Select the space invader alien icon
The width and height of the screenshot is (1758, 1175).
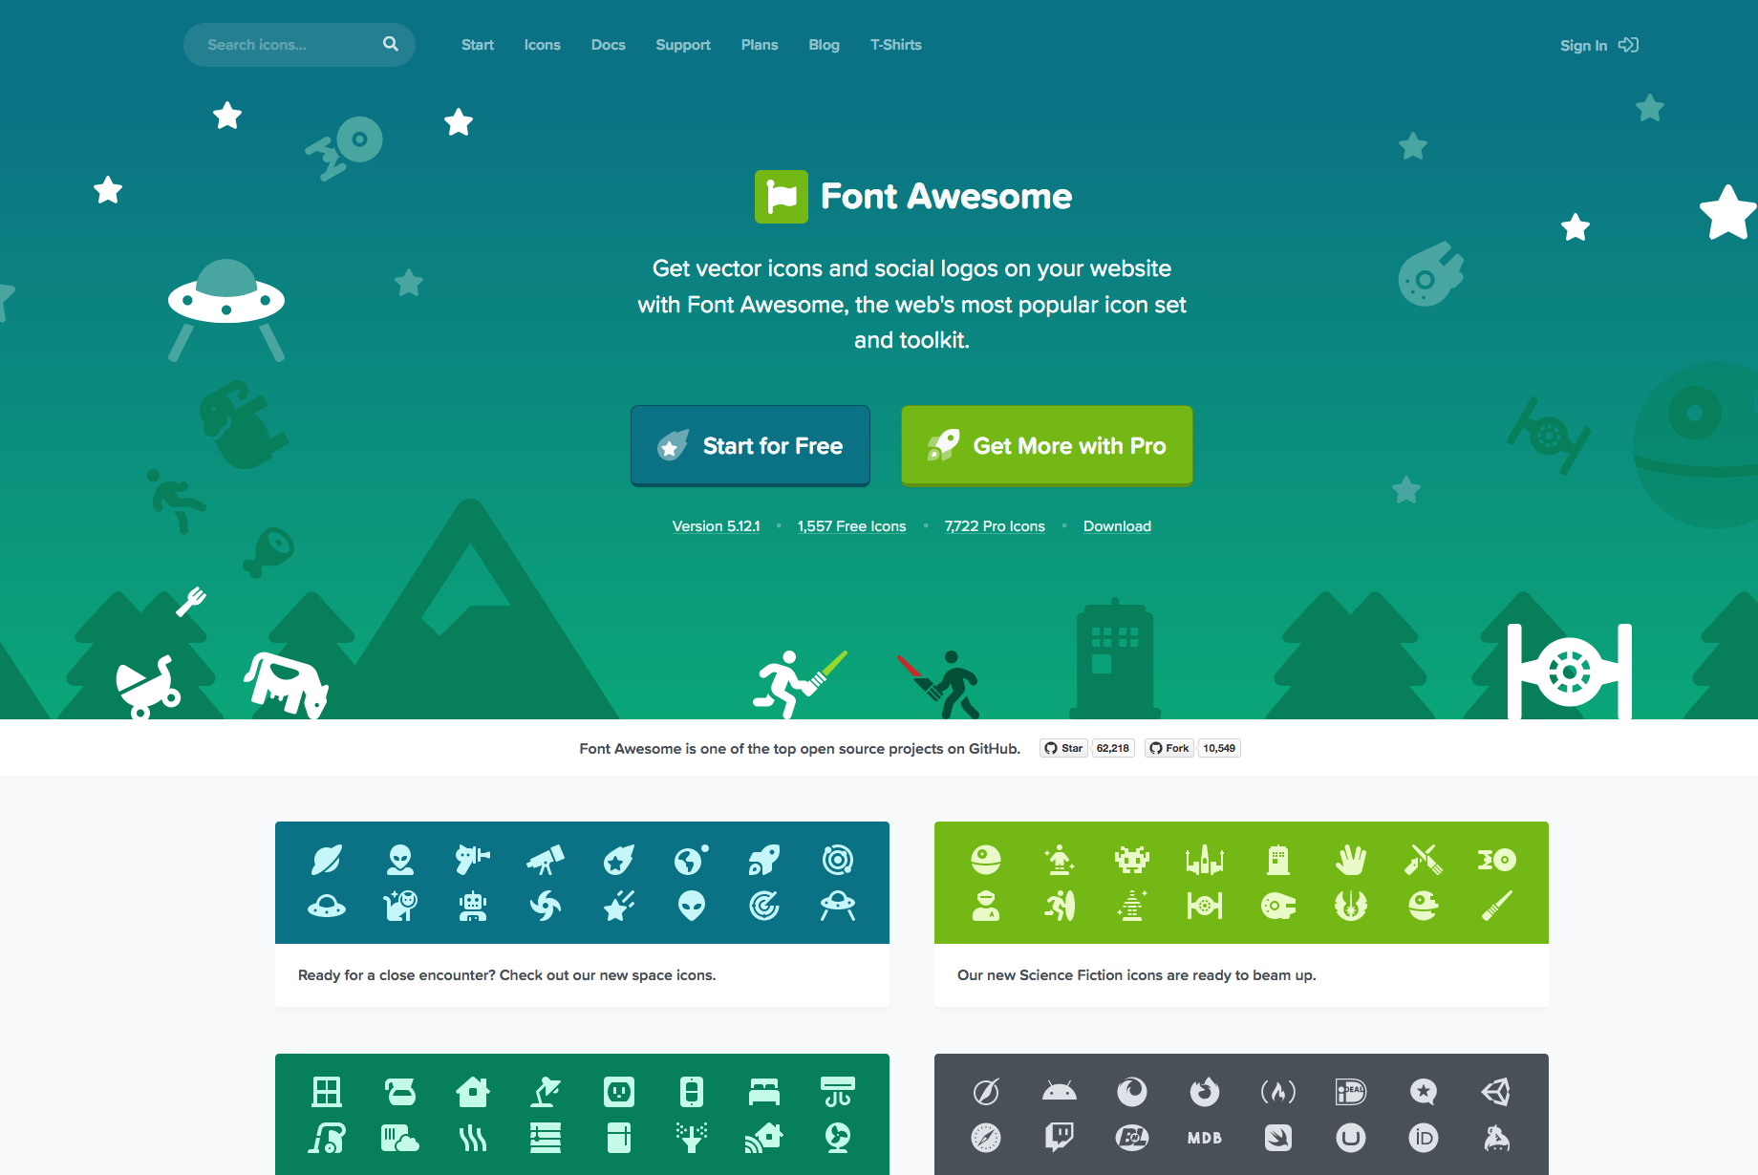point(1132,860)
